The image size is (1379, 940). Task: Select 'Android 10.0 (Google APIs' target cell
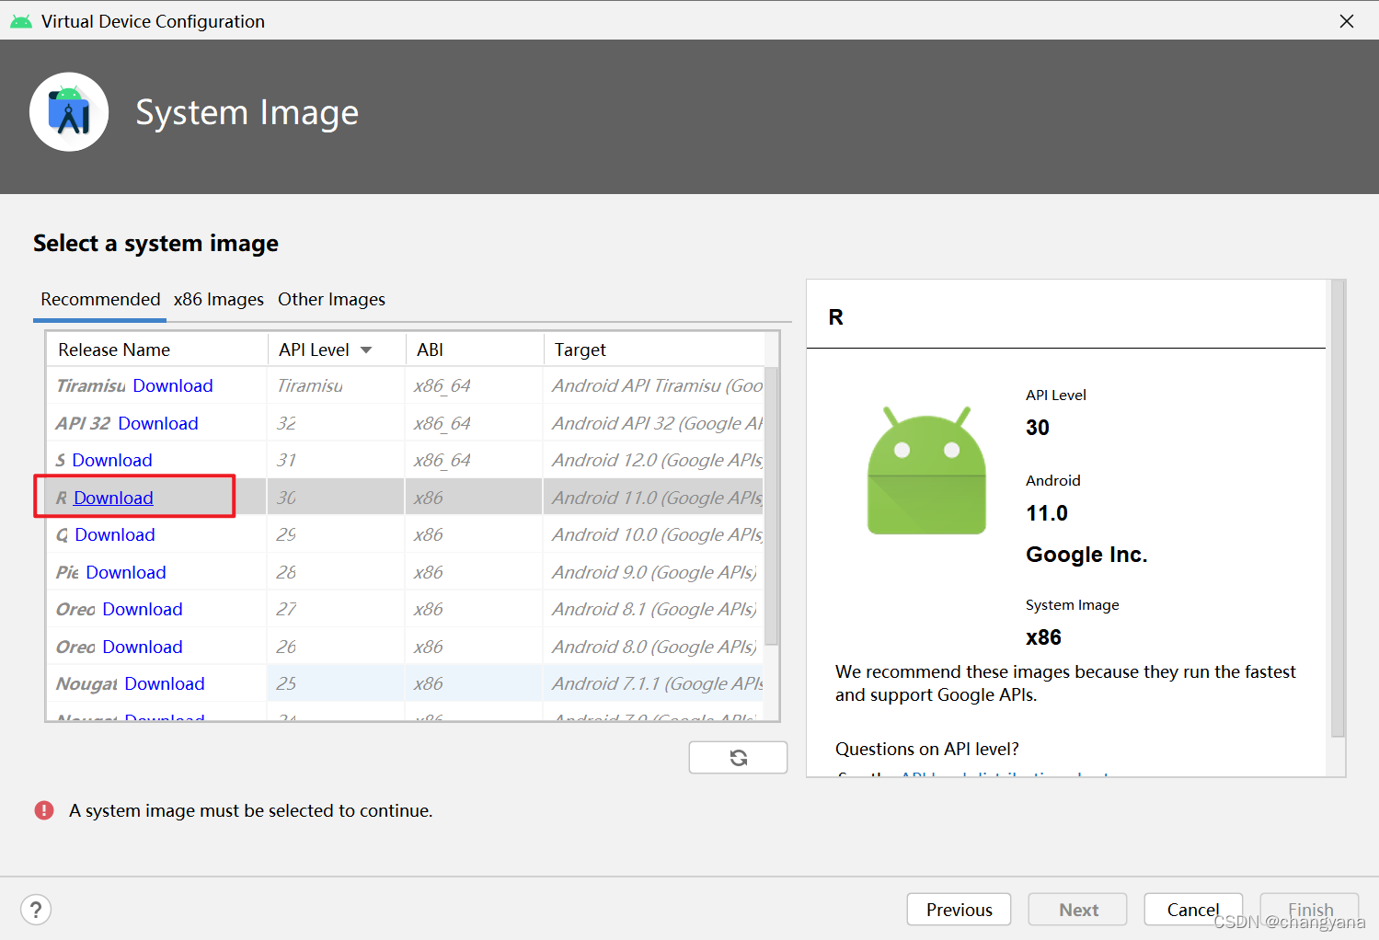(654, 534)
